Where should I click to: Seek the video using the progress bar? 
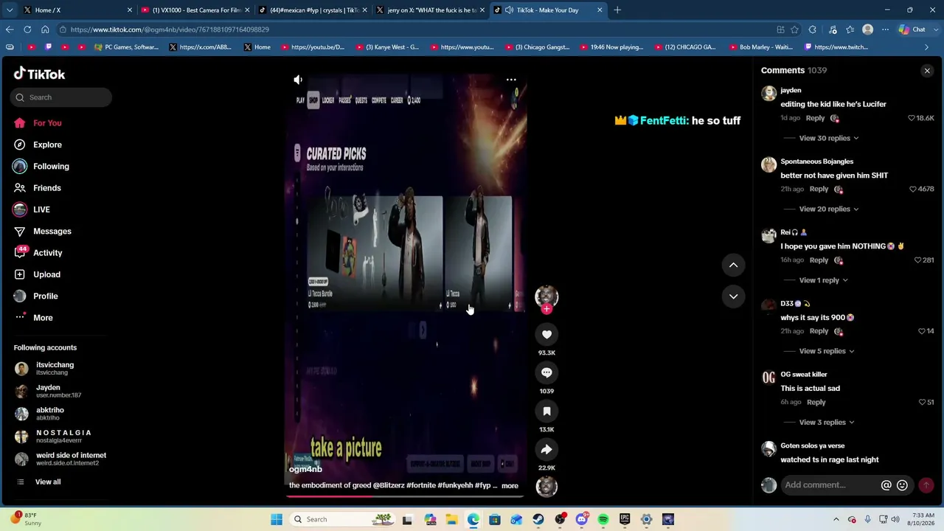point(405,496)
